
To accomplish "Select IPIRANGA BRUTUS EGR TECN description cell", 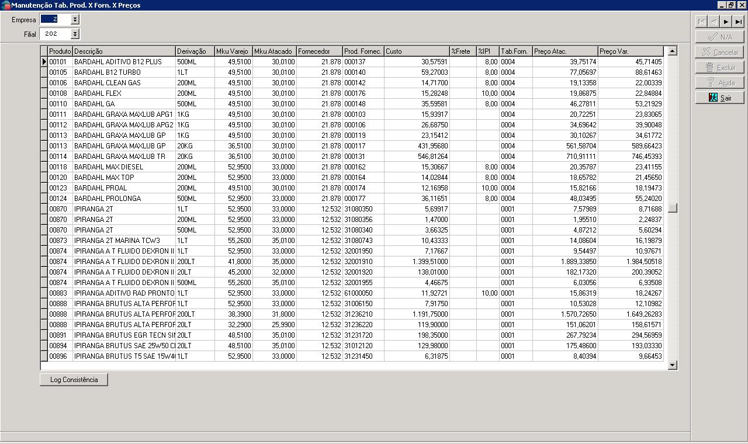I will point(124,335).
